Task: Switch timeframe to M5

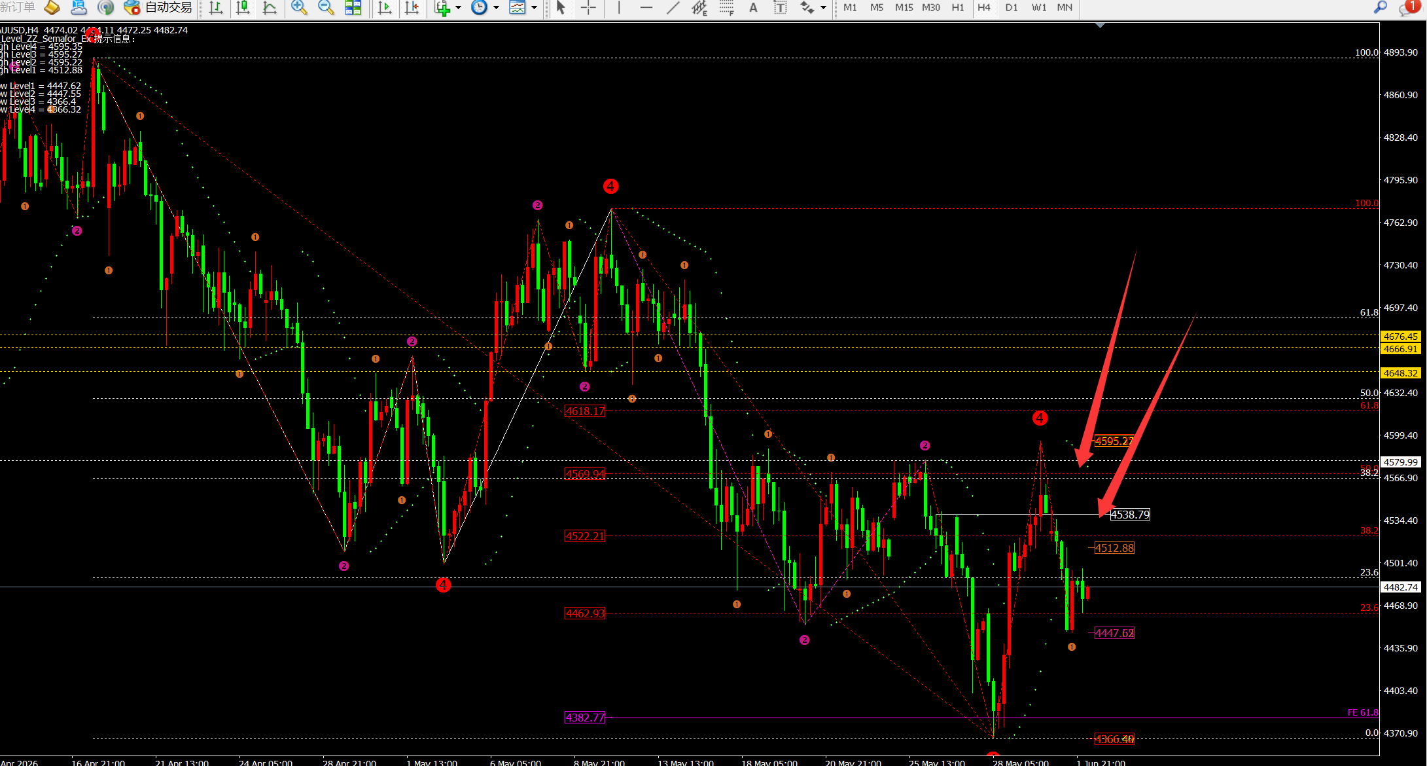Action: coord(877,8)
